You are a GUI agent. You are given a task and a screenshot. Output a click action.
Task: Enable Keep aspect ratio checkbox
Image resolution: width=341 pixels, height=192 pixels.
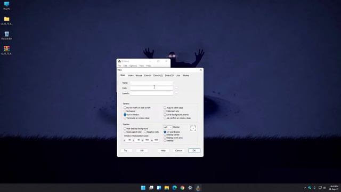click(125, 132)
